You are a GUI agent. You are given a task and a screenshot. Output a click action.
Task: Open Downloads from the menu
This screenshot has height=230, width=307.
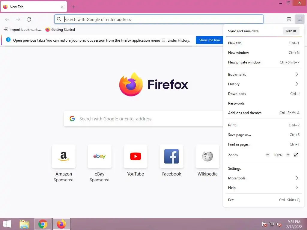(x=264, y=94)
